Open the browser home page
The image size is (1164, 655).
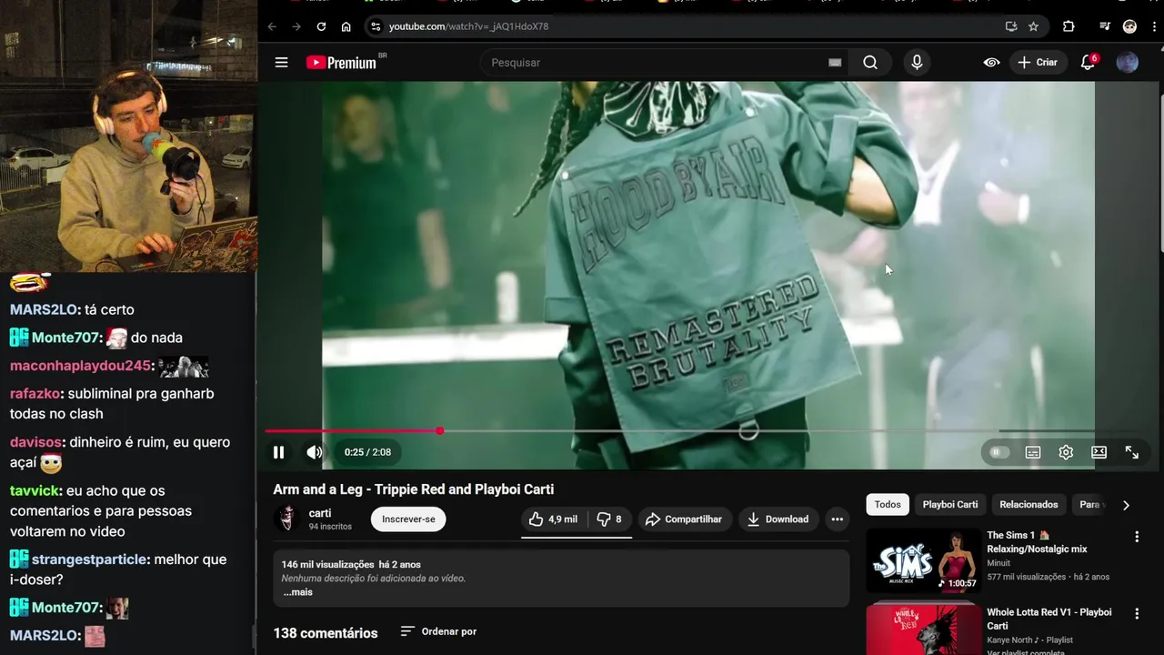click(x=346, y=26)
